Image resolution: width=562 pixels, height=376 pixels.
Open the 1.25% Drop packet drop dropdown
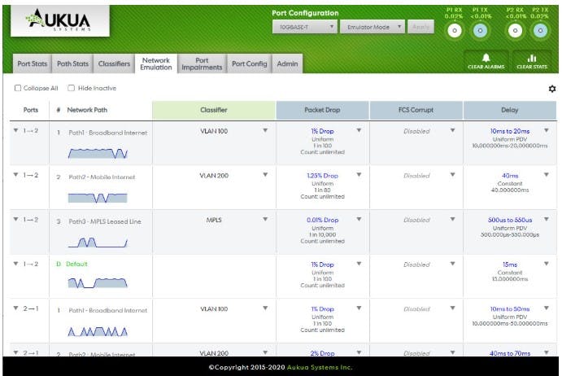click(359, 175)
